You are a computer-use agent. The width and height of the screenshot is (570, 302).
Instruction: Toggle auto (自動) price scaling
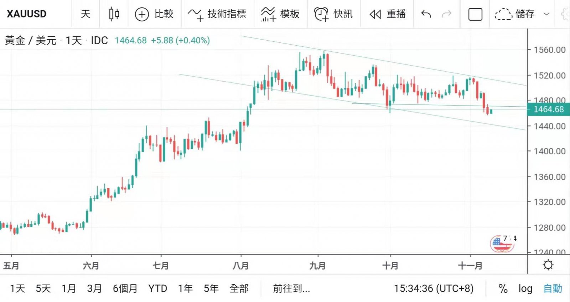point(553,288)
